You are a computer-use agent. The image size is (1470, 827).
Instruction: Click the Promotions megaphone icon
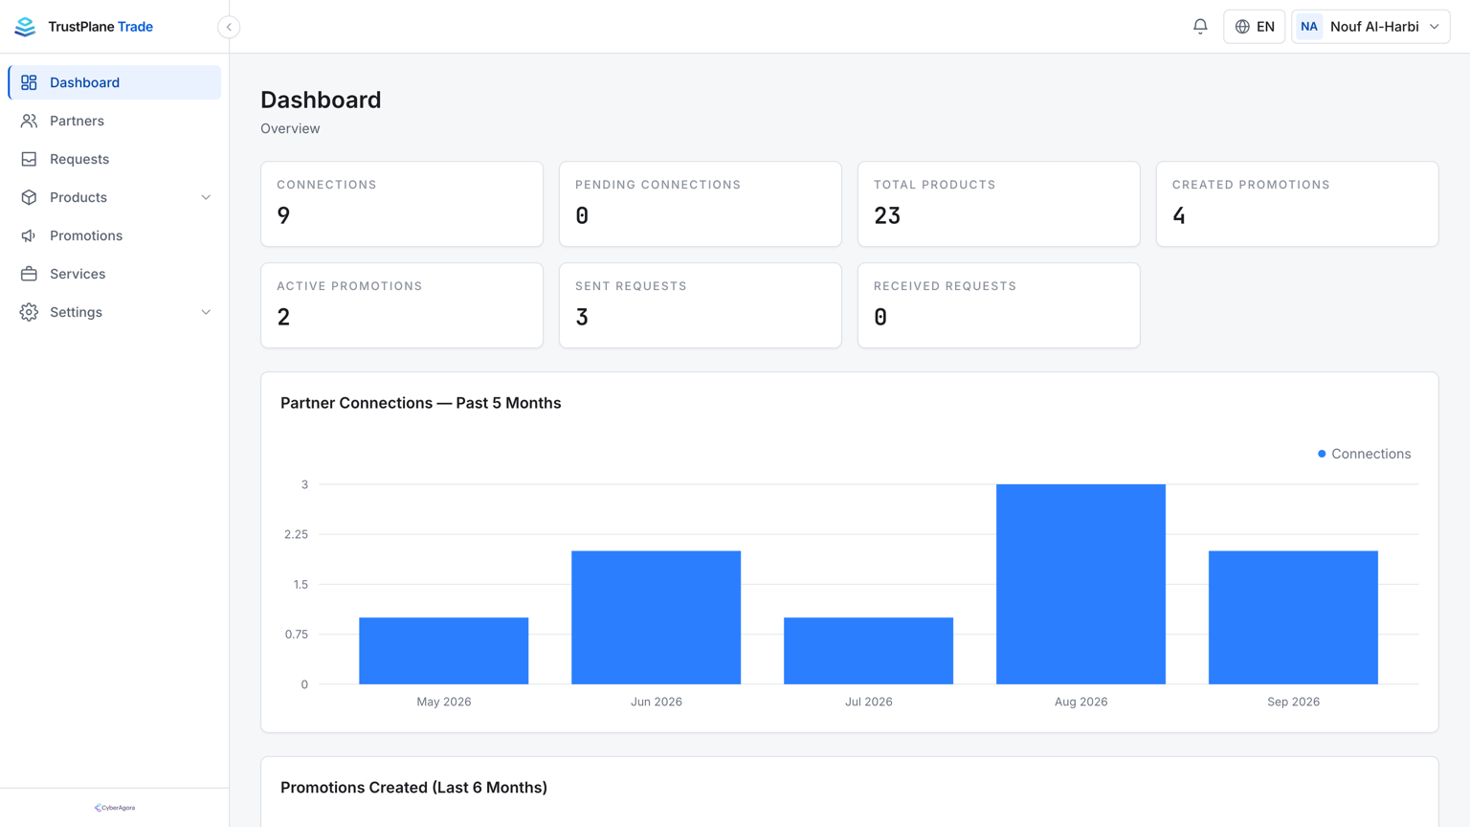click(29, 235)
